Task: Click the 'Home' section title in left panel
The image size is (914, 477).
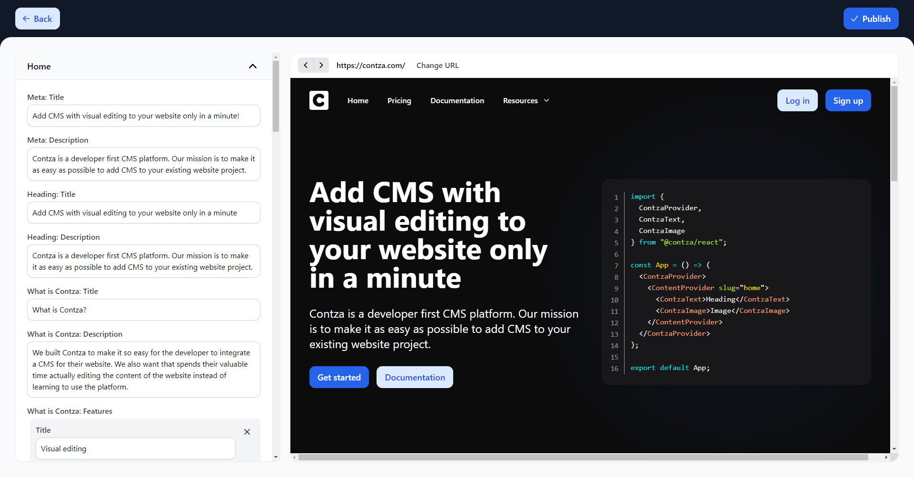Action: click(x=39, y=66)
